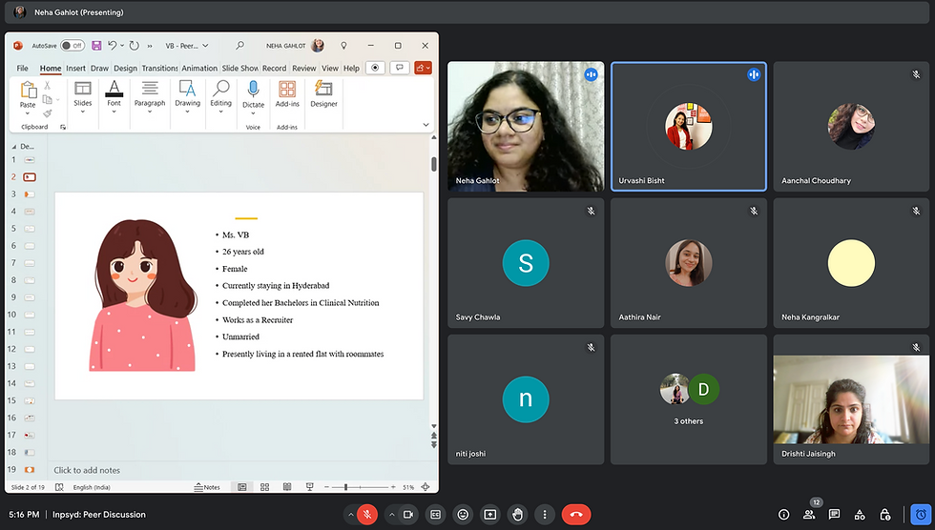Open the File menu

(23, 69)
